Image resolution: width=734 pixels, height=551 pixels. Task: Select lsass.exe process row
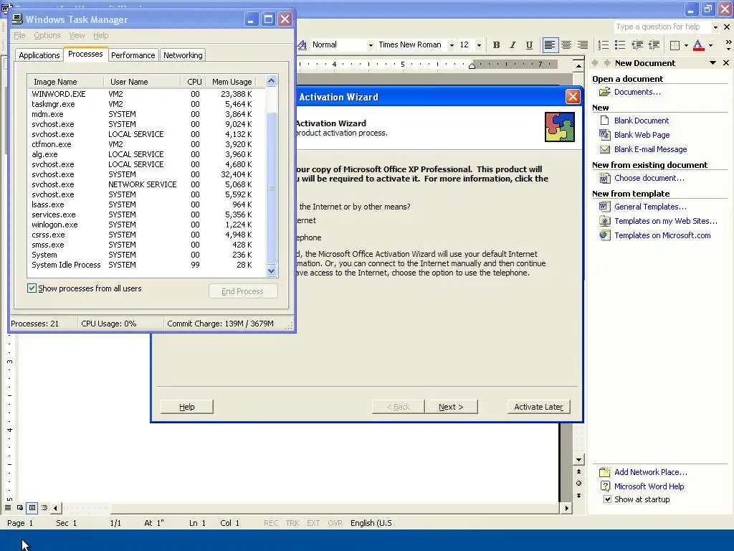click(x=146, y=204)
